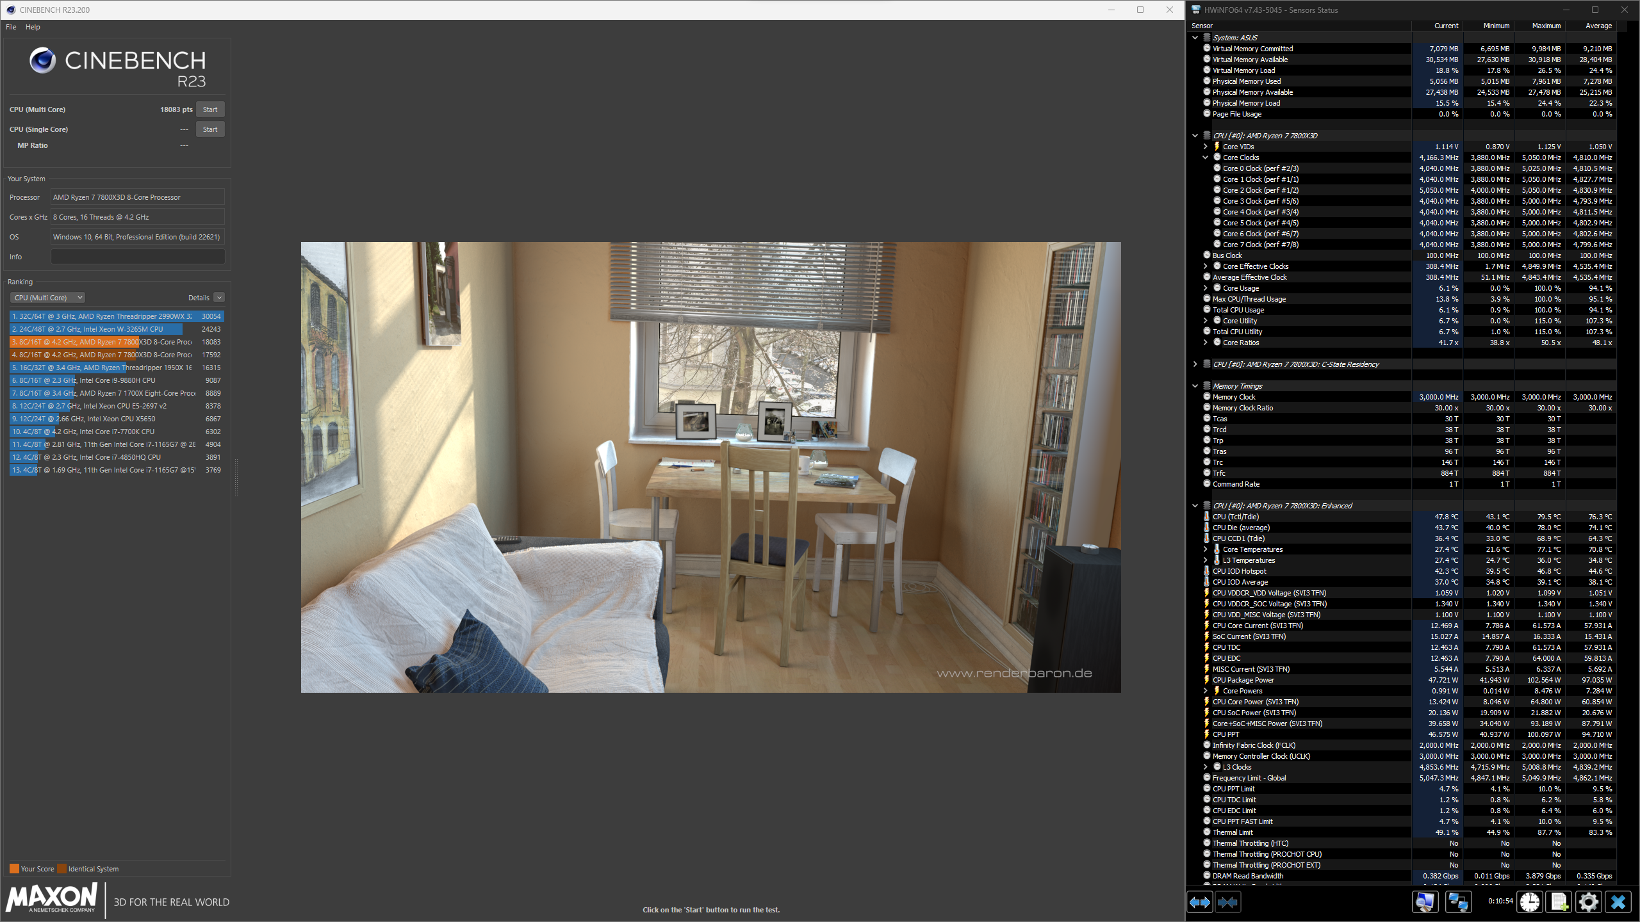This screenshot has height=922, width=1640.
Task: Expand the ranking Details arrow
Action: pos(219,298)
